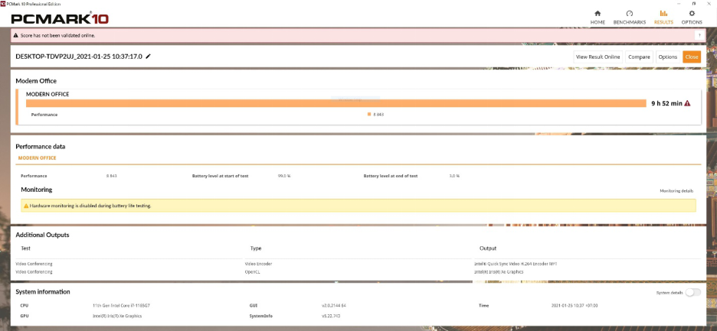Click the Score has not been validated message
The image size is (717, 331).
pyautogui.click(x=58, y=35)
